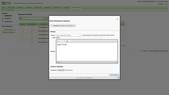Click the Recibidos folder icon
Screen dimensions: 169x95
(3, 16)
